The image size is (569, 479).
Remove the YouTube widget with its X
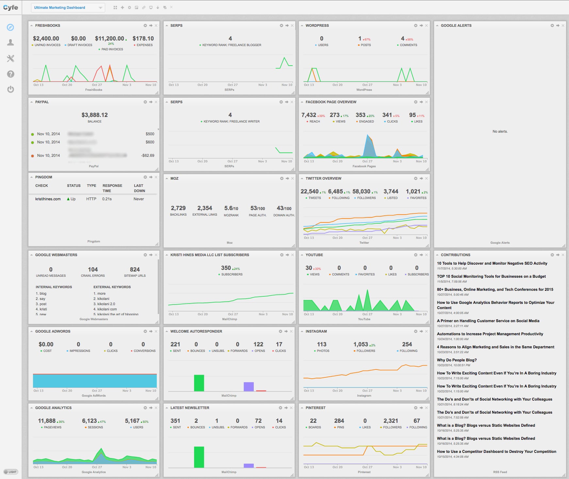(x=427, y=255)
